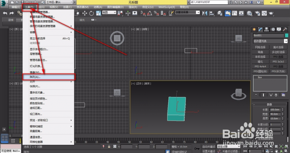The height and width of the screenshot is (153, 290).
Task: Open the Layer Manager icon
Action: [220, 13]
